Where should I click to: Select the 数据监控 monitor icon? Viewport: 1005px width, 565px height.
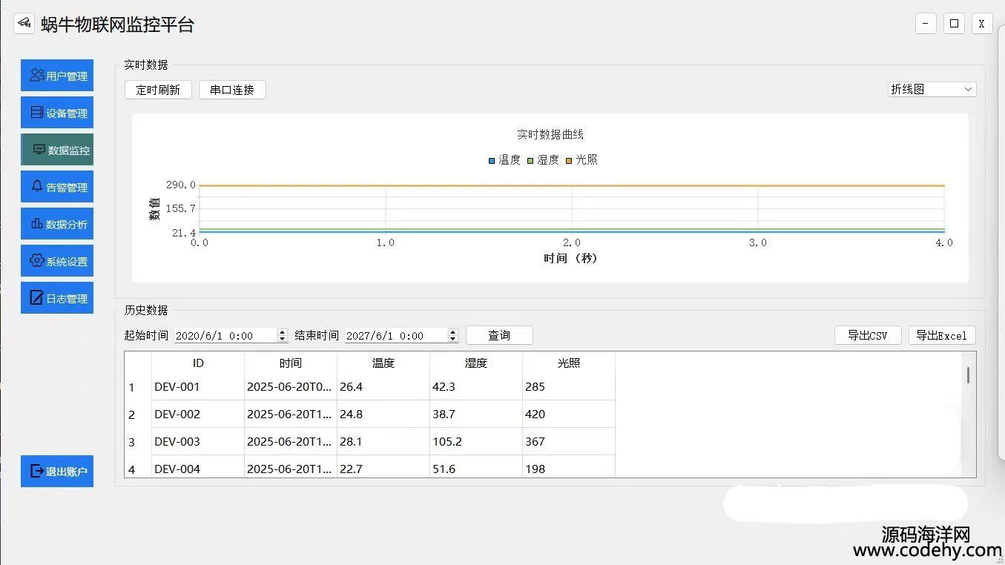(x=39, y=150)
